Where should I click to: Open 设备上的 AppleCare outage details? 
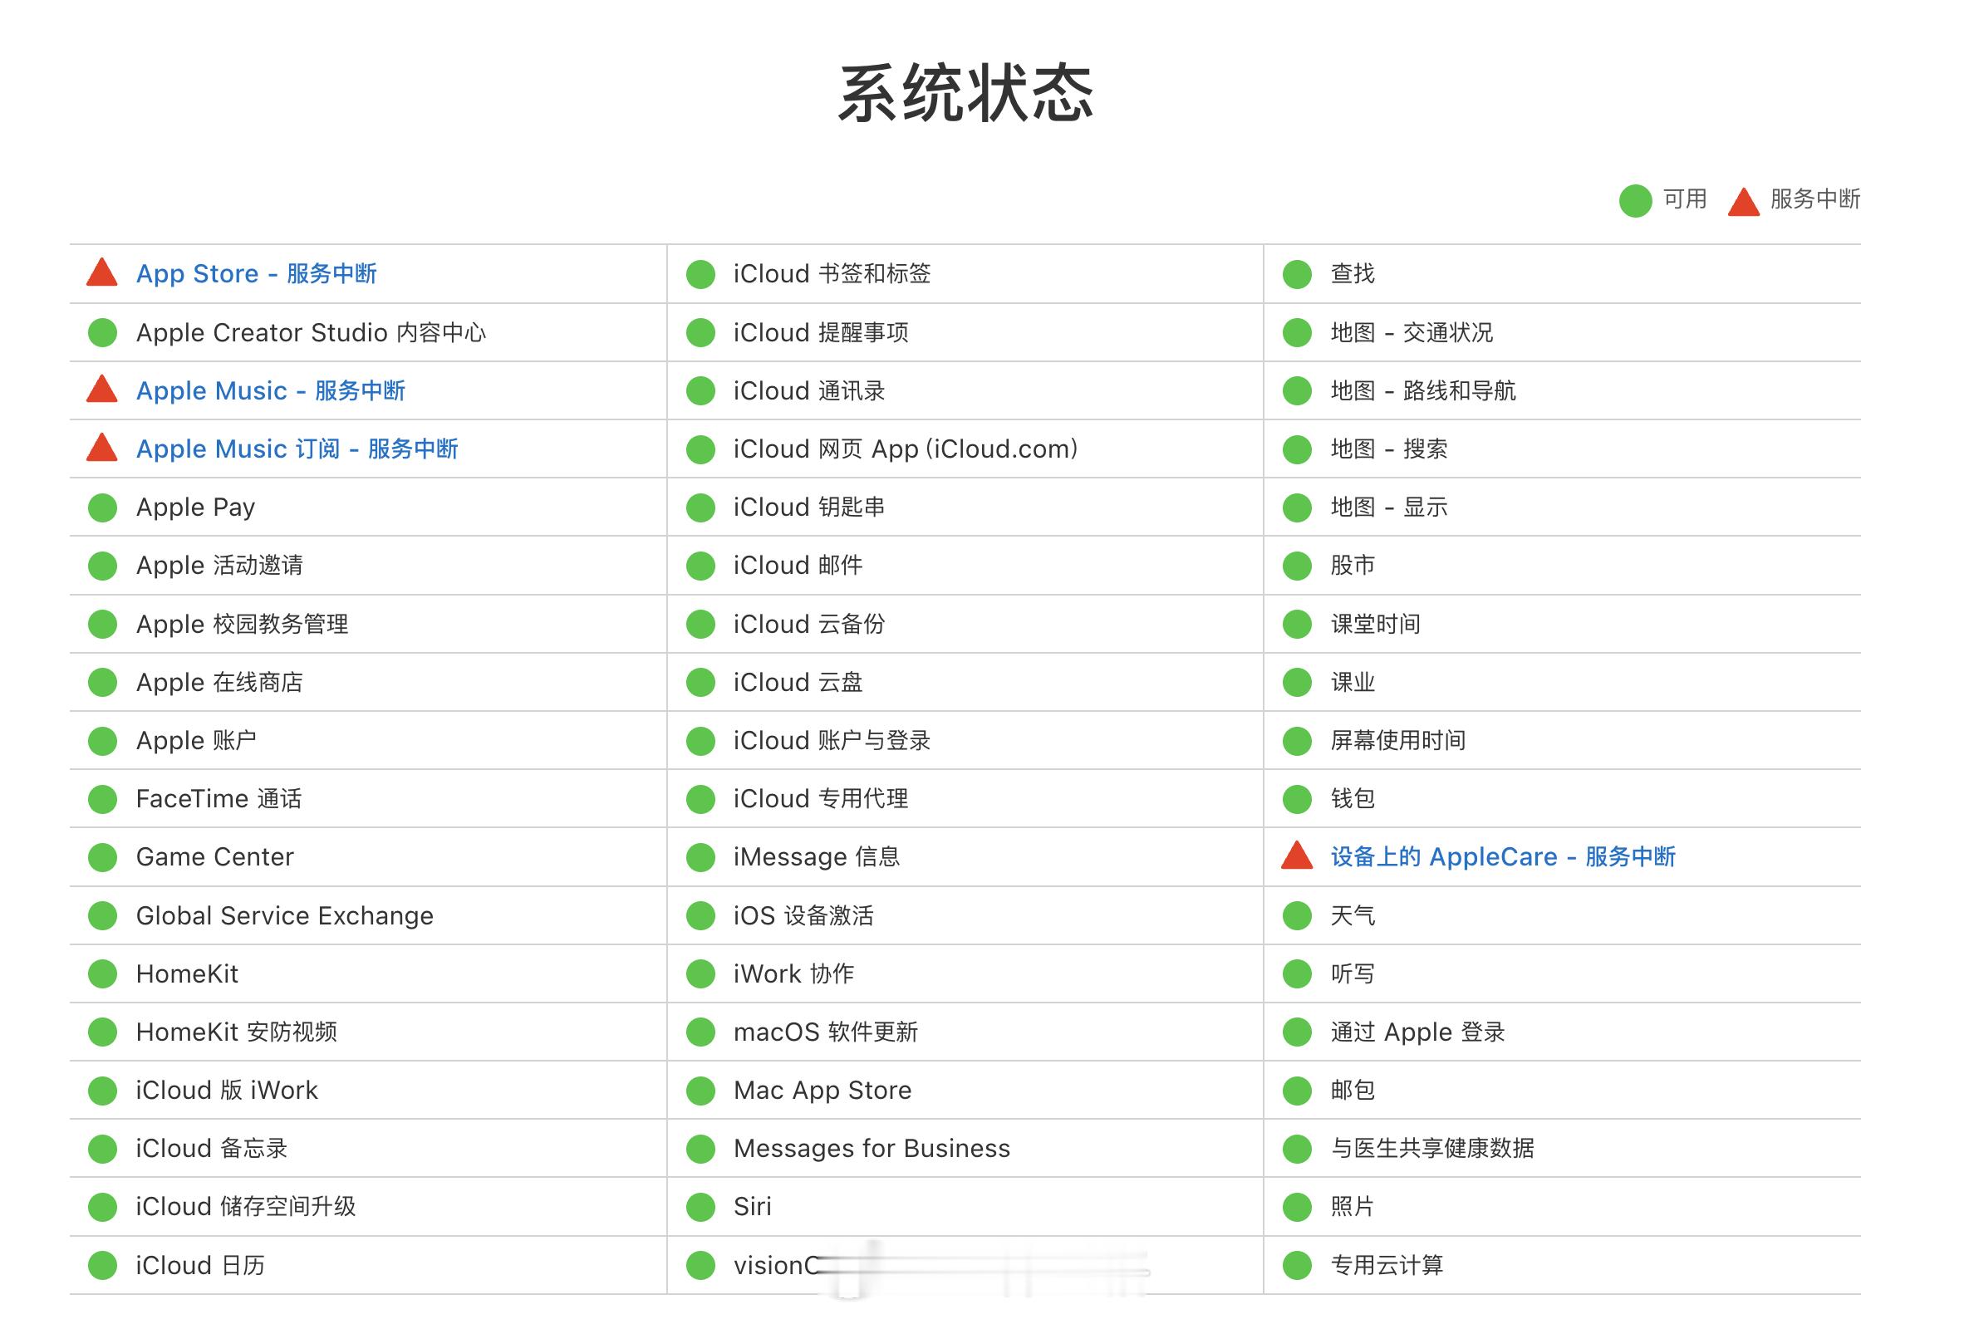(1503, 856)
